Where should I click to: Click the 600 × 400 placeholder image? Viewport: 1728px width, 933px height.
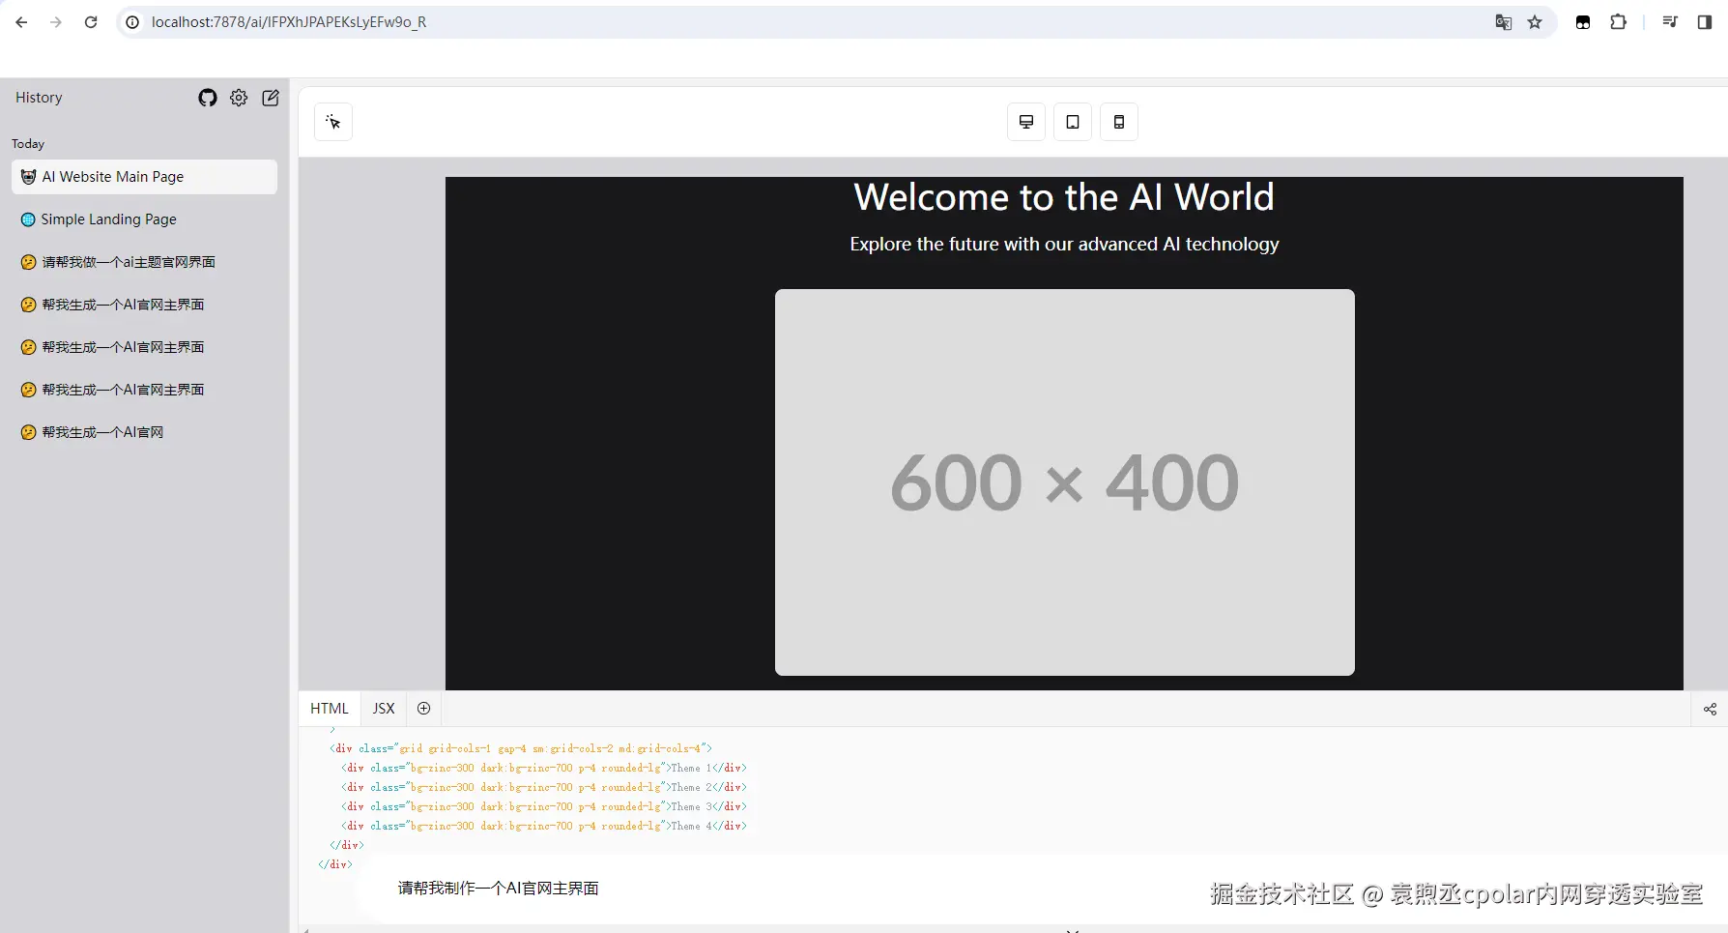pyautogui.click(x=1064, y=481)
